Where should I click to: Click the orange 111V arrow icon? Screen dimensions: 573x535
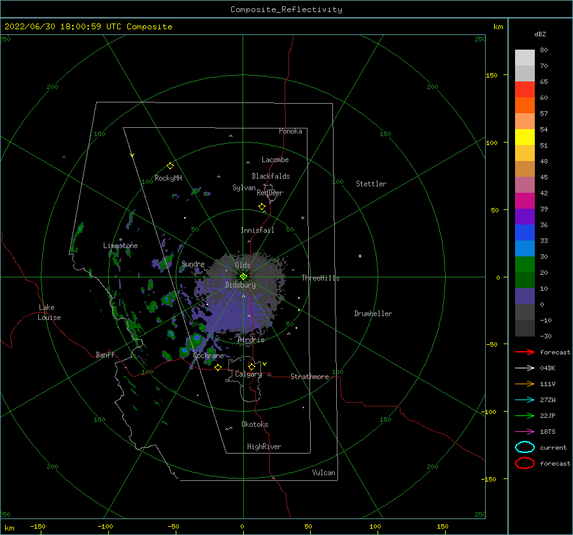(525, 384)
